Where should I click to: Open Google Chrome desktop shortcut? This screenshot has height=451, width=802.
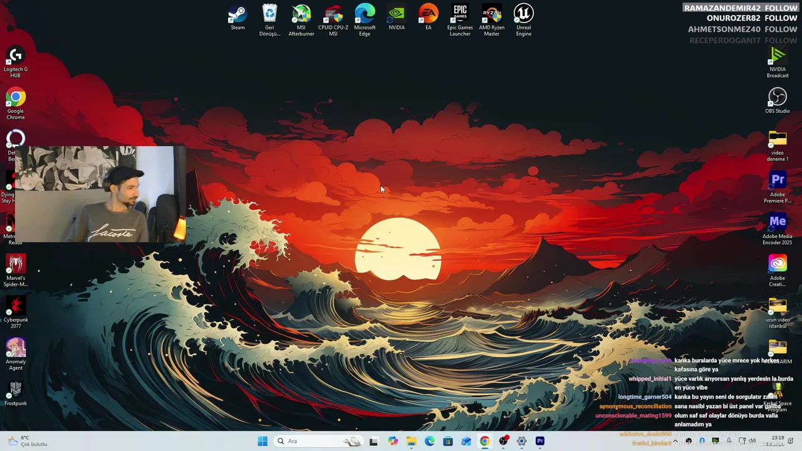(16, 104)
